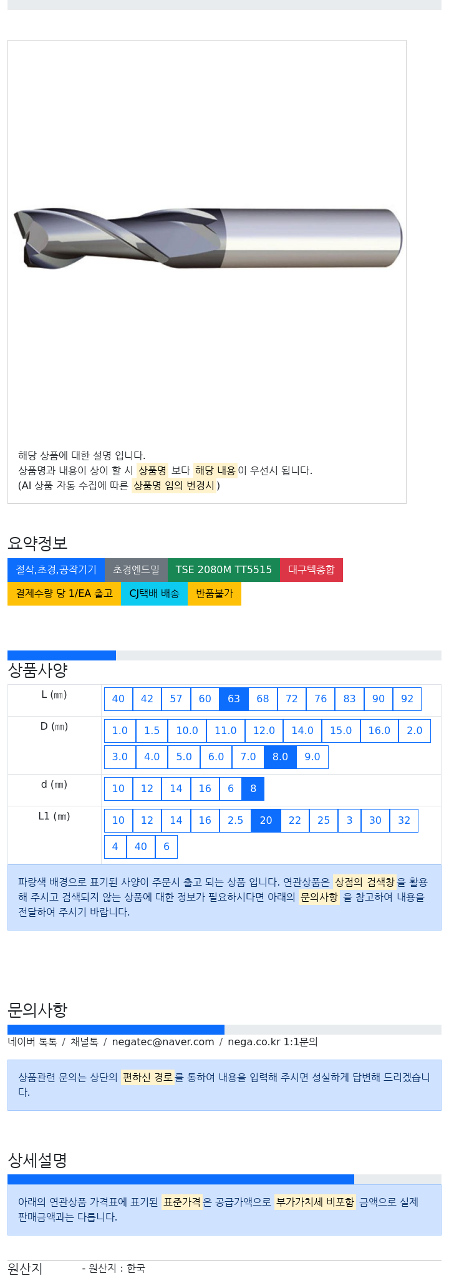Click the 결제수량 당 1/EA 출고 badge

click(x=64, y=594)
